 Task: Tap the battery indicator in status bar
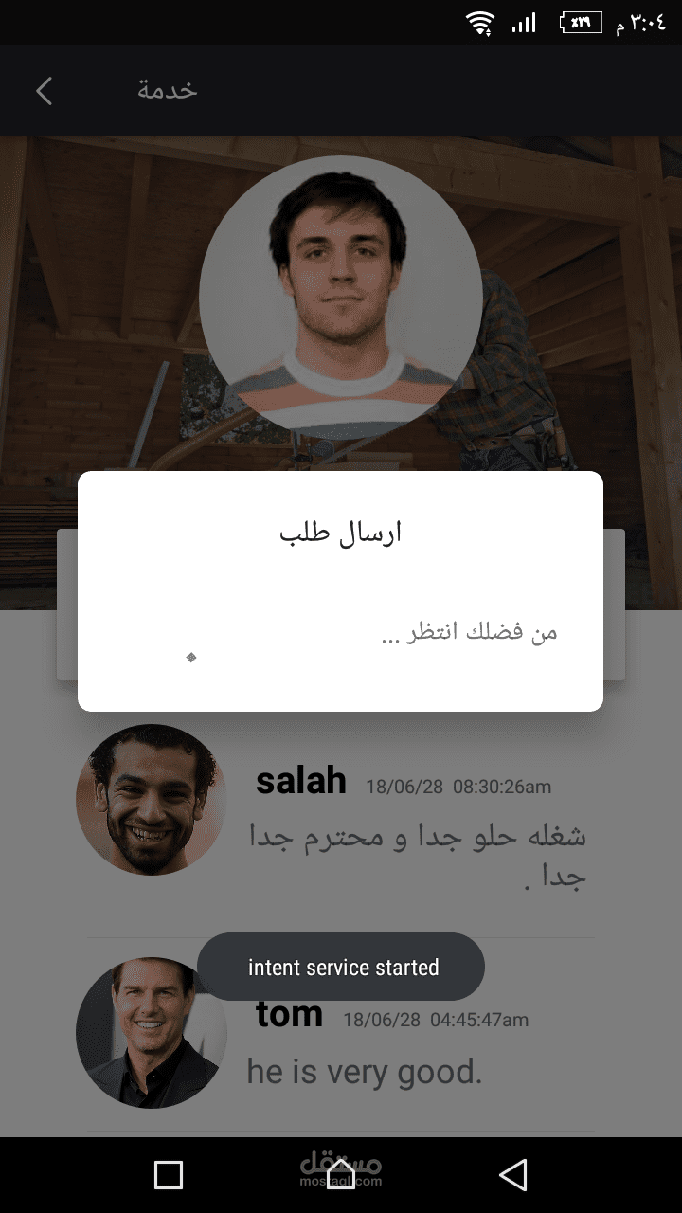tap(582, 22)
